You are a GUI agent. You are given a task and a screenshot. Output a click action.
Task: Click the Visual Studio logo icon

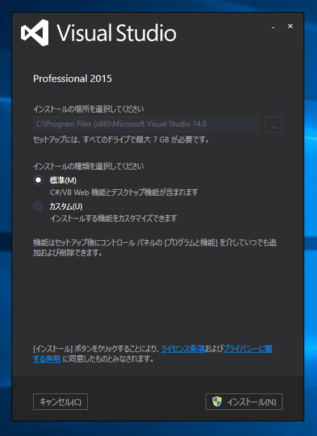(35, 33)
